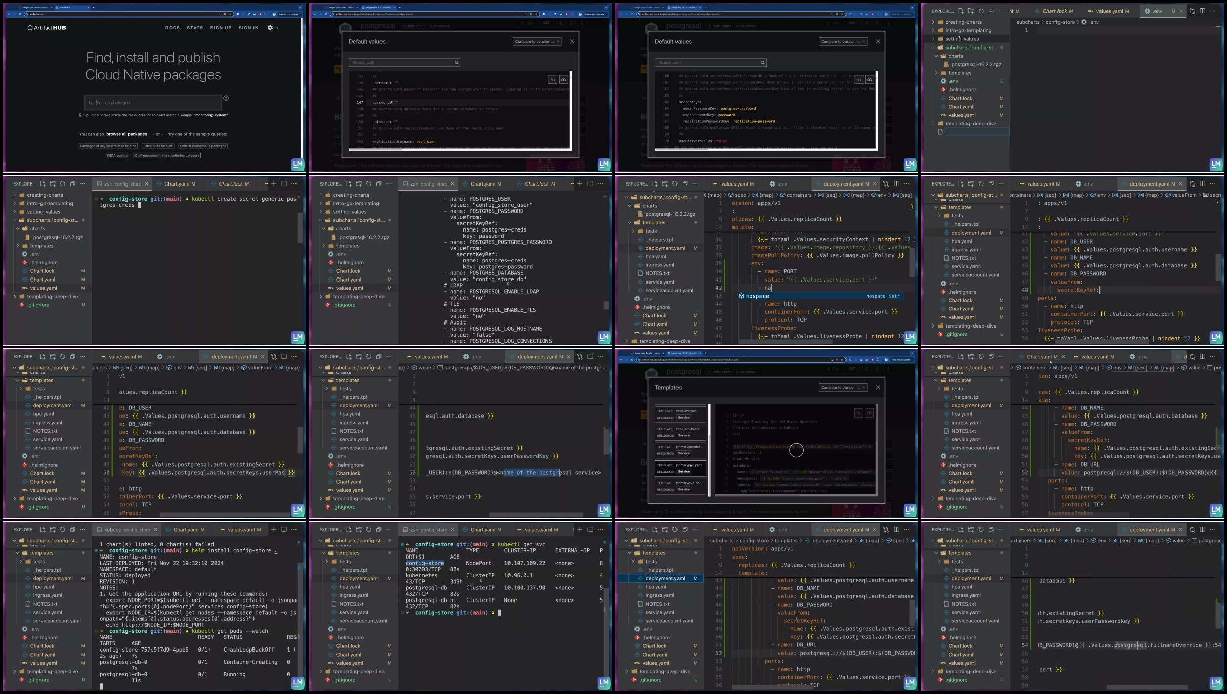Follow the browse all packages link

point(126,134)
